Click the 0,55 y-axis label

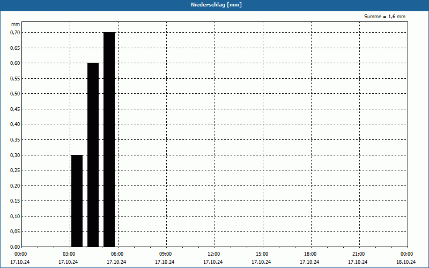click(15, 78)
